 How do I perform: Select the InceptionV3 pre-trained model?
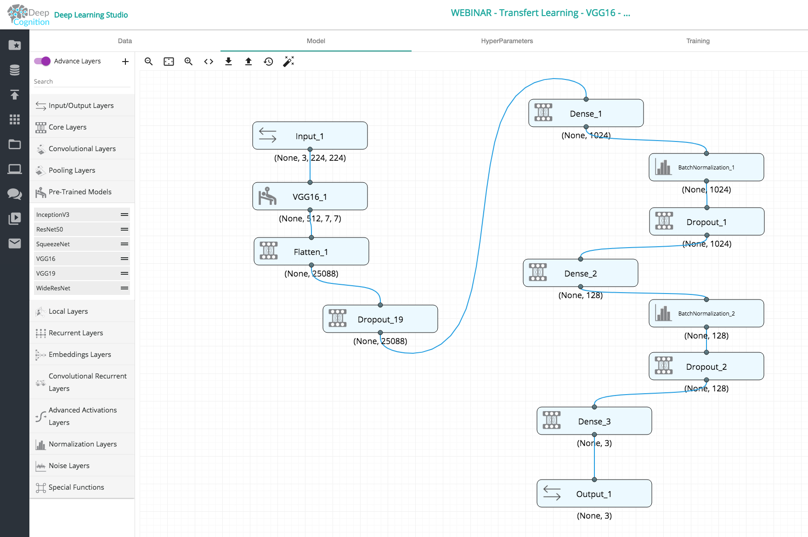pos(82,215)
